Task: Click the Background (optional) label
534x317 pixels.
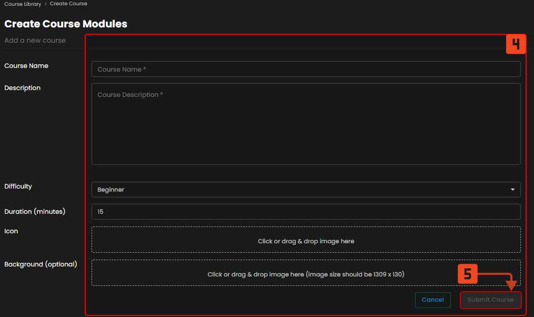Action: [x=41, y=264]
